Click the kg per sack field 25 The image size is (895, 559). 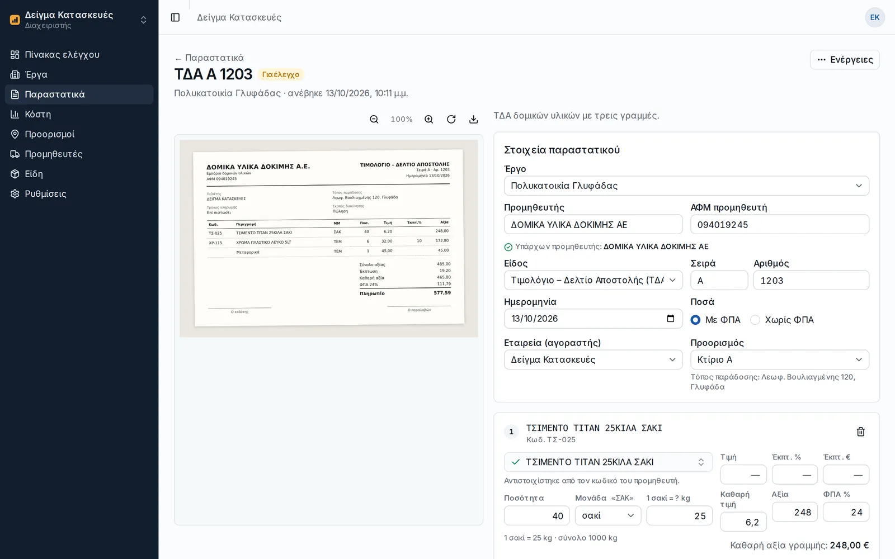[679, 515]
